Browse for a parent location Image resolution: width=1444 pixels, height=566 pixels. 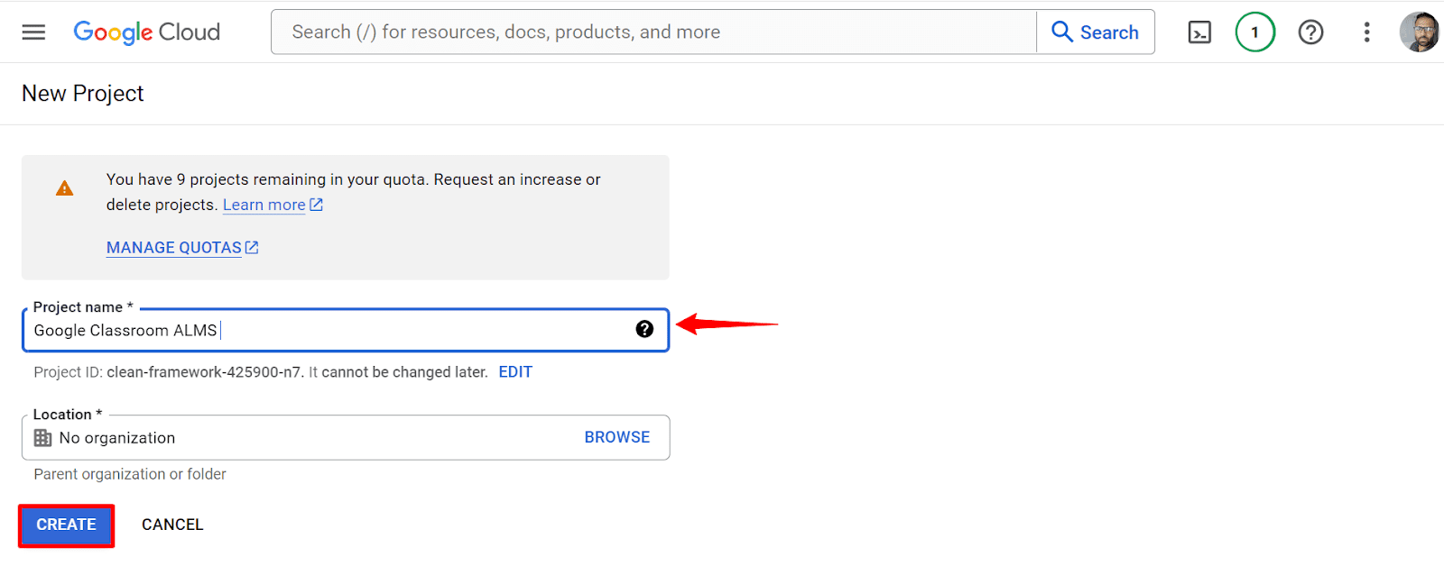[x=616, y=437]
